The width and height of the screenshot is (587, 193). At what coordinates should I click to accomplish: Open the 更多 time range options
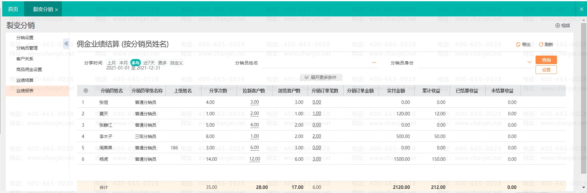click(x=162, y=63)
